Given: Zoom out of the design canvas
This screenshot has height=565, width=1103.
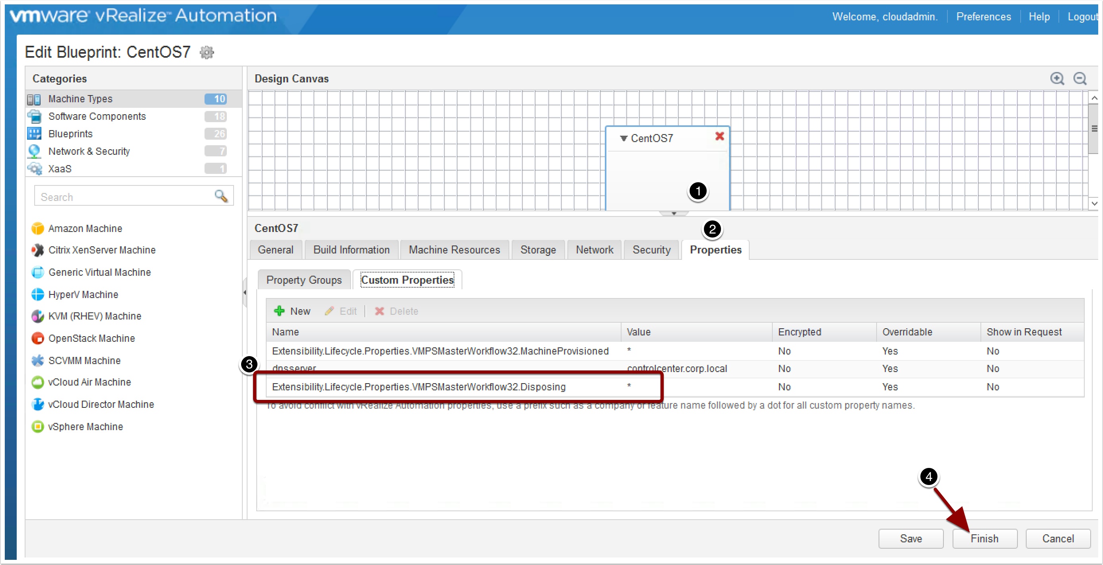Looking at the screenshot, I should 1080,79.
